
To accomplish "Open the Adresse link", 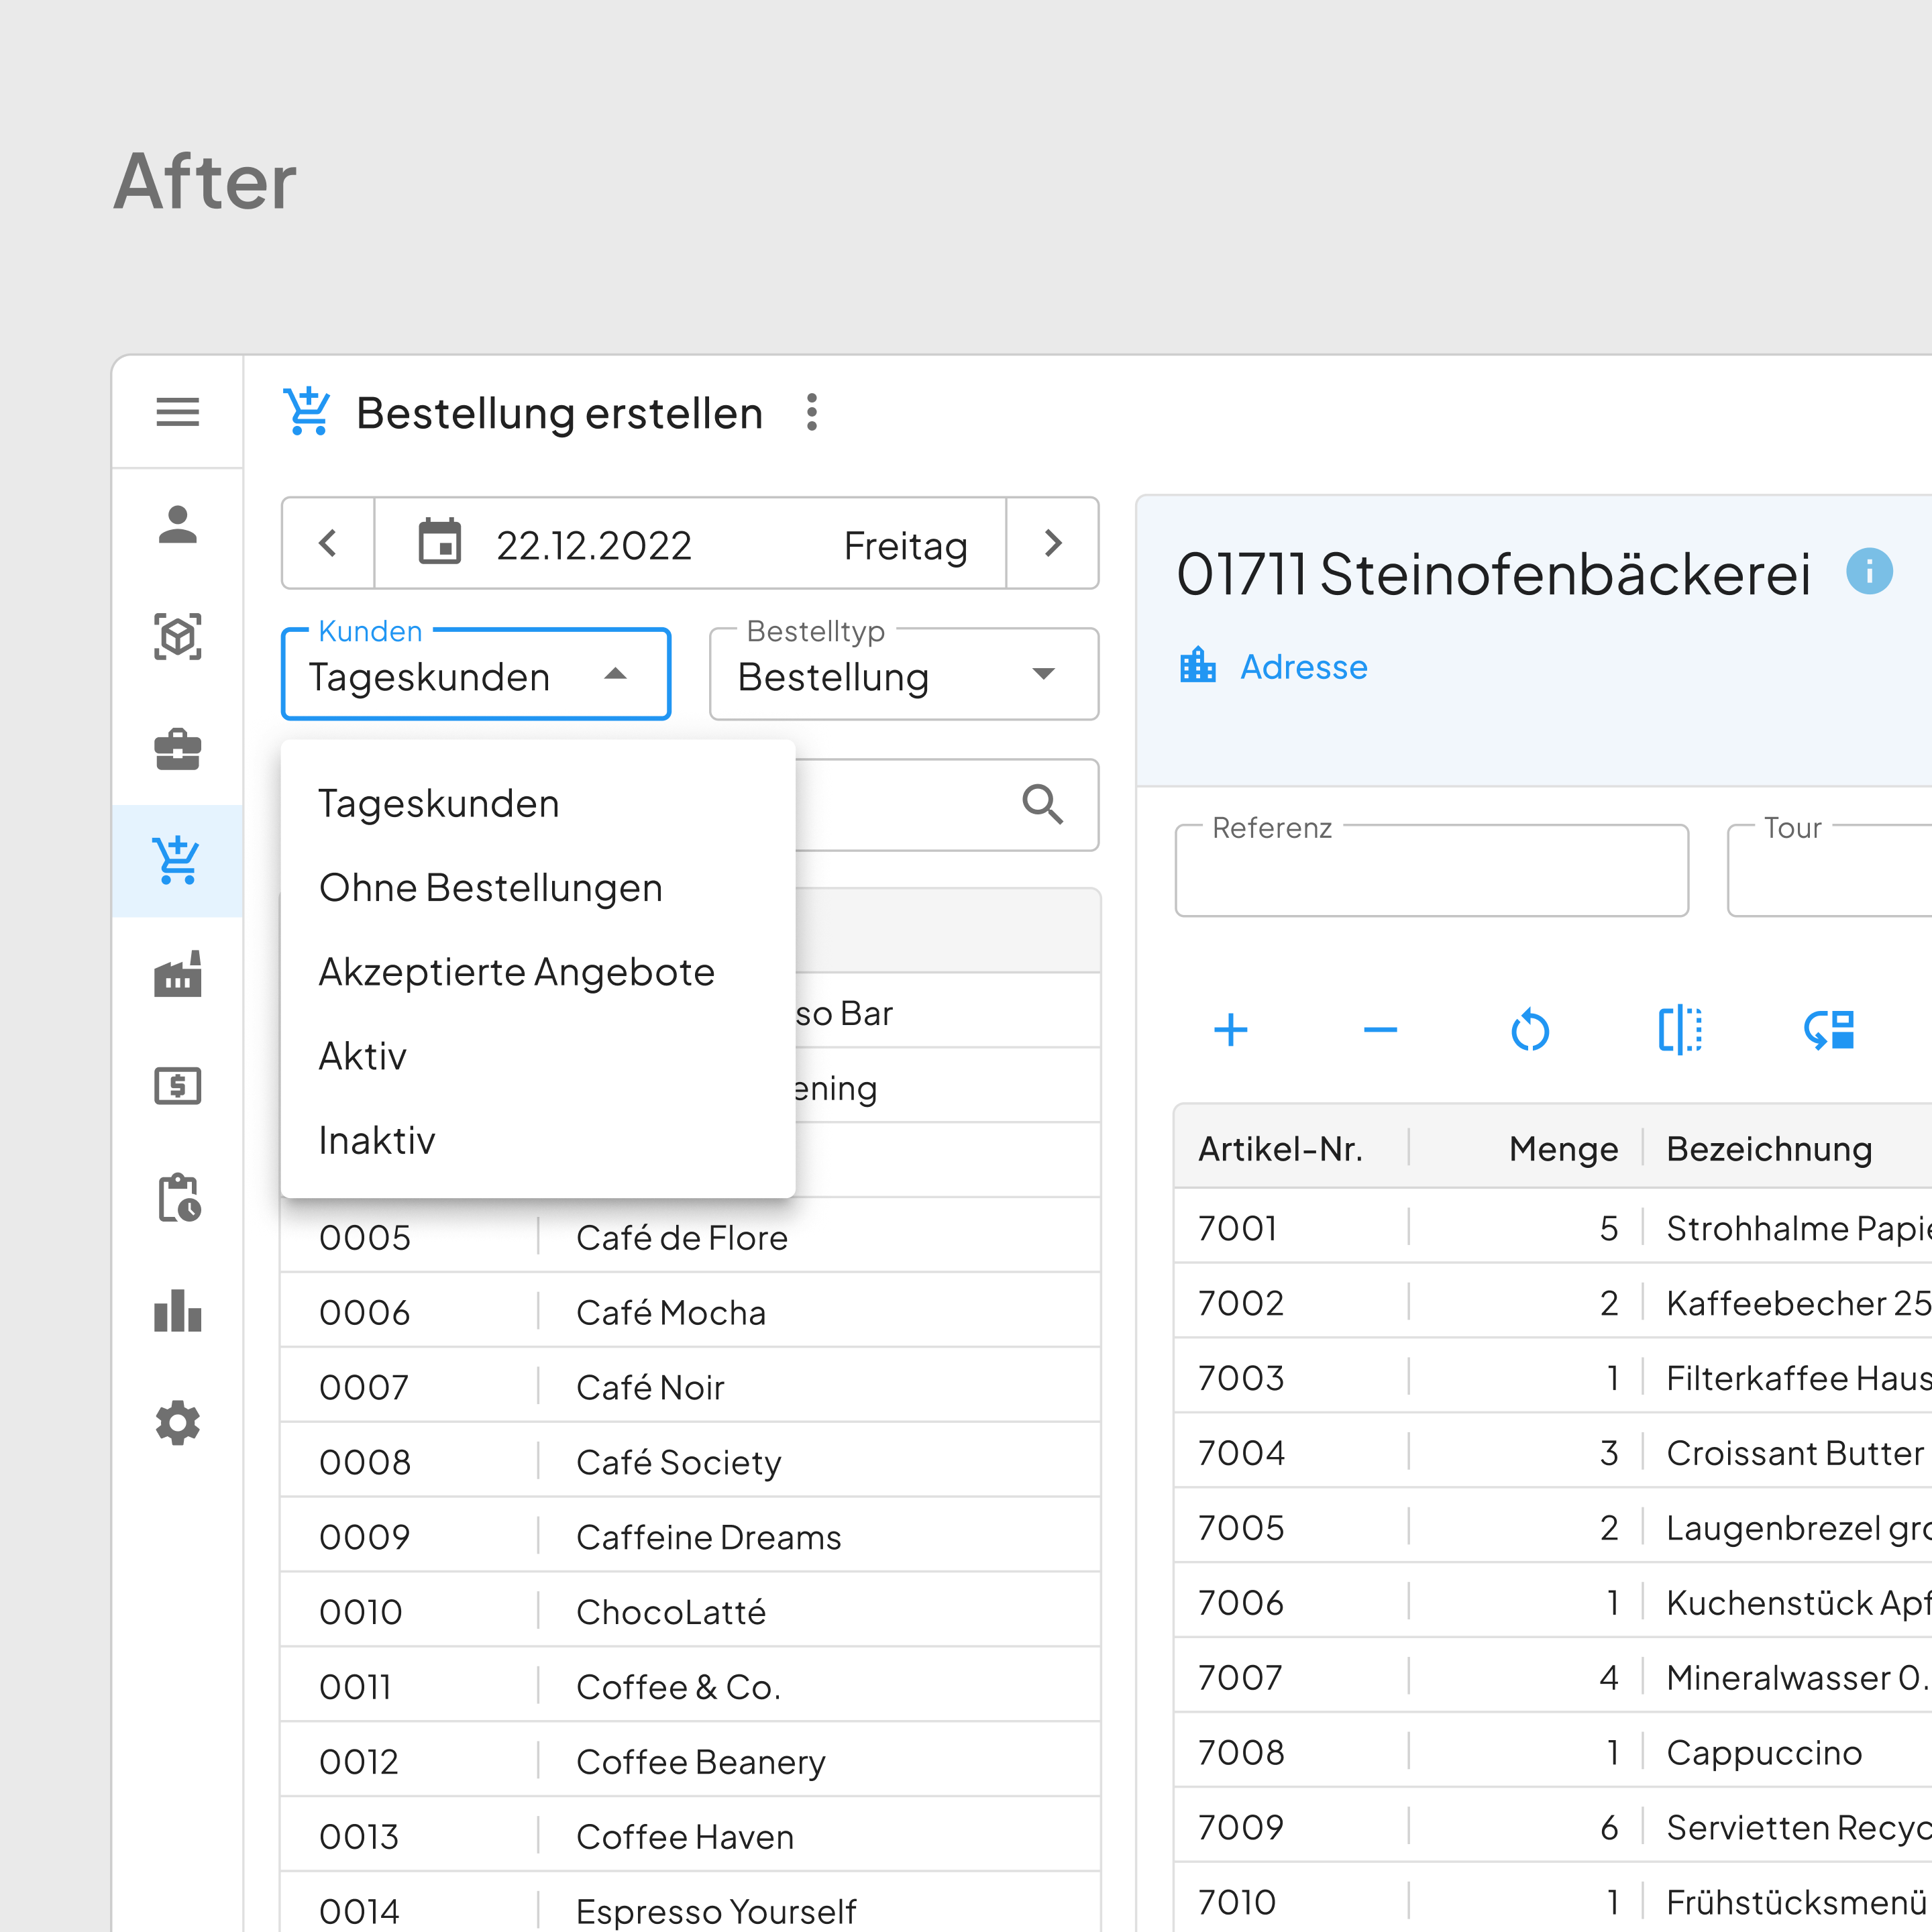I will 1303,667.
